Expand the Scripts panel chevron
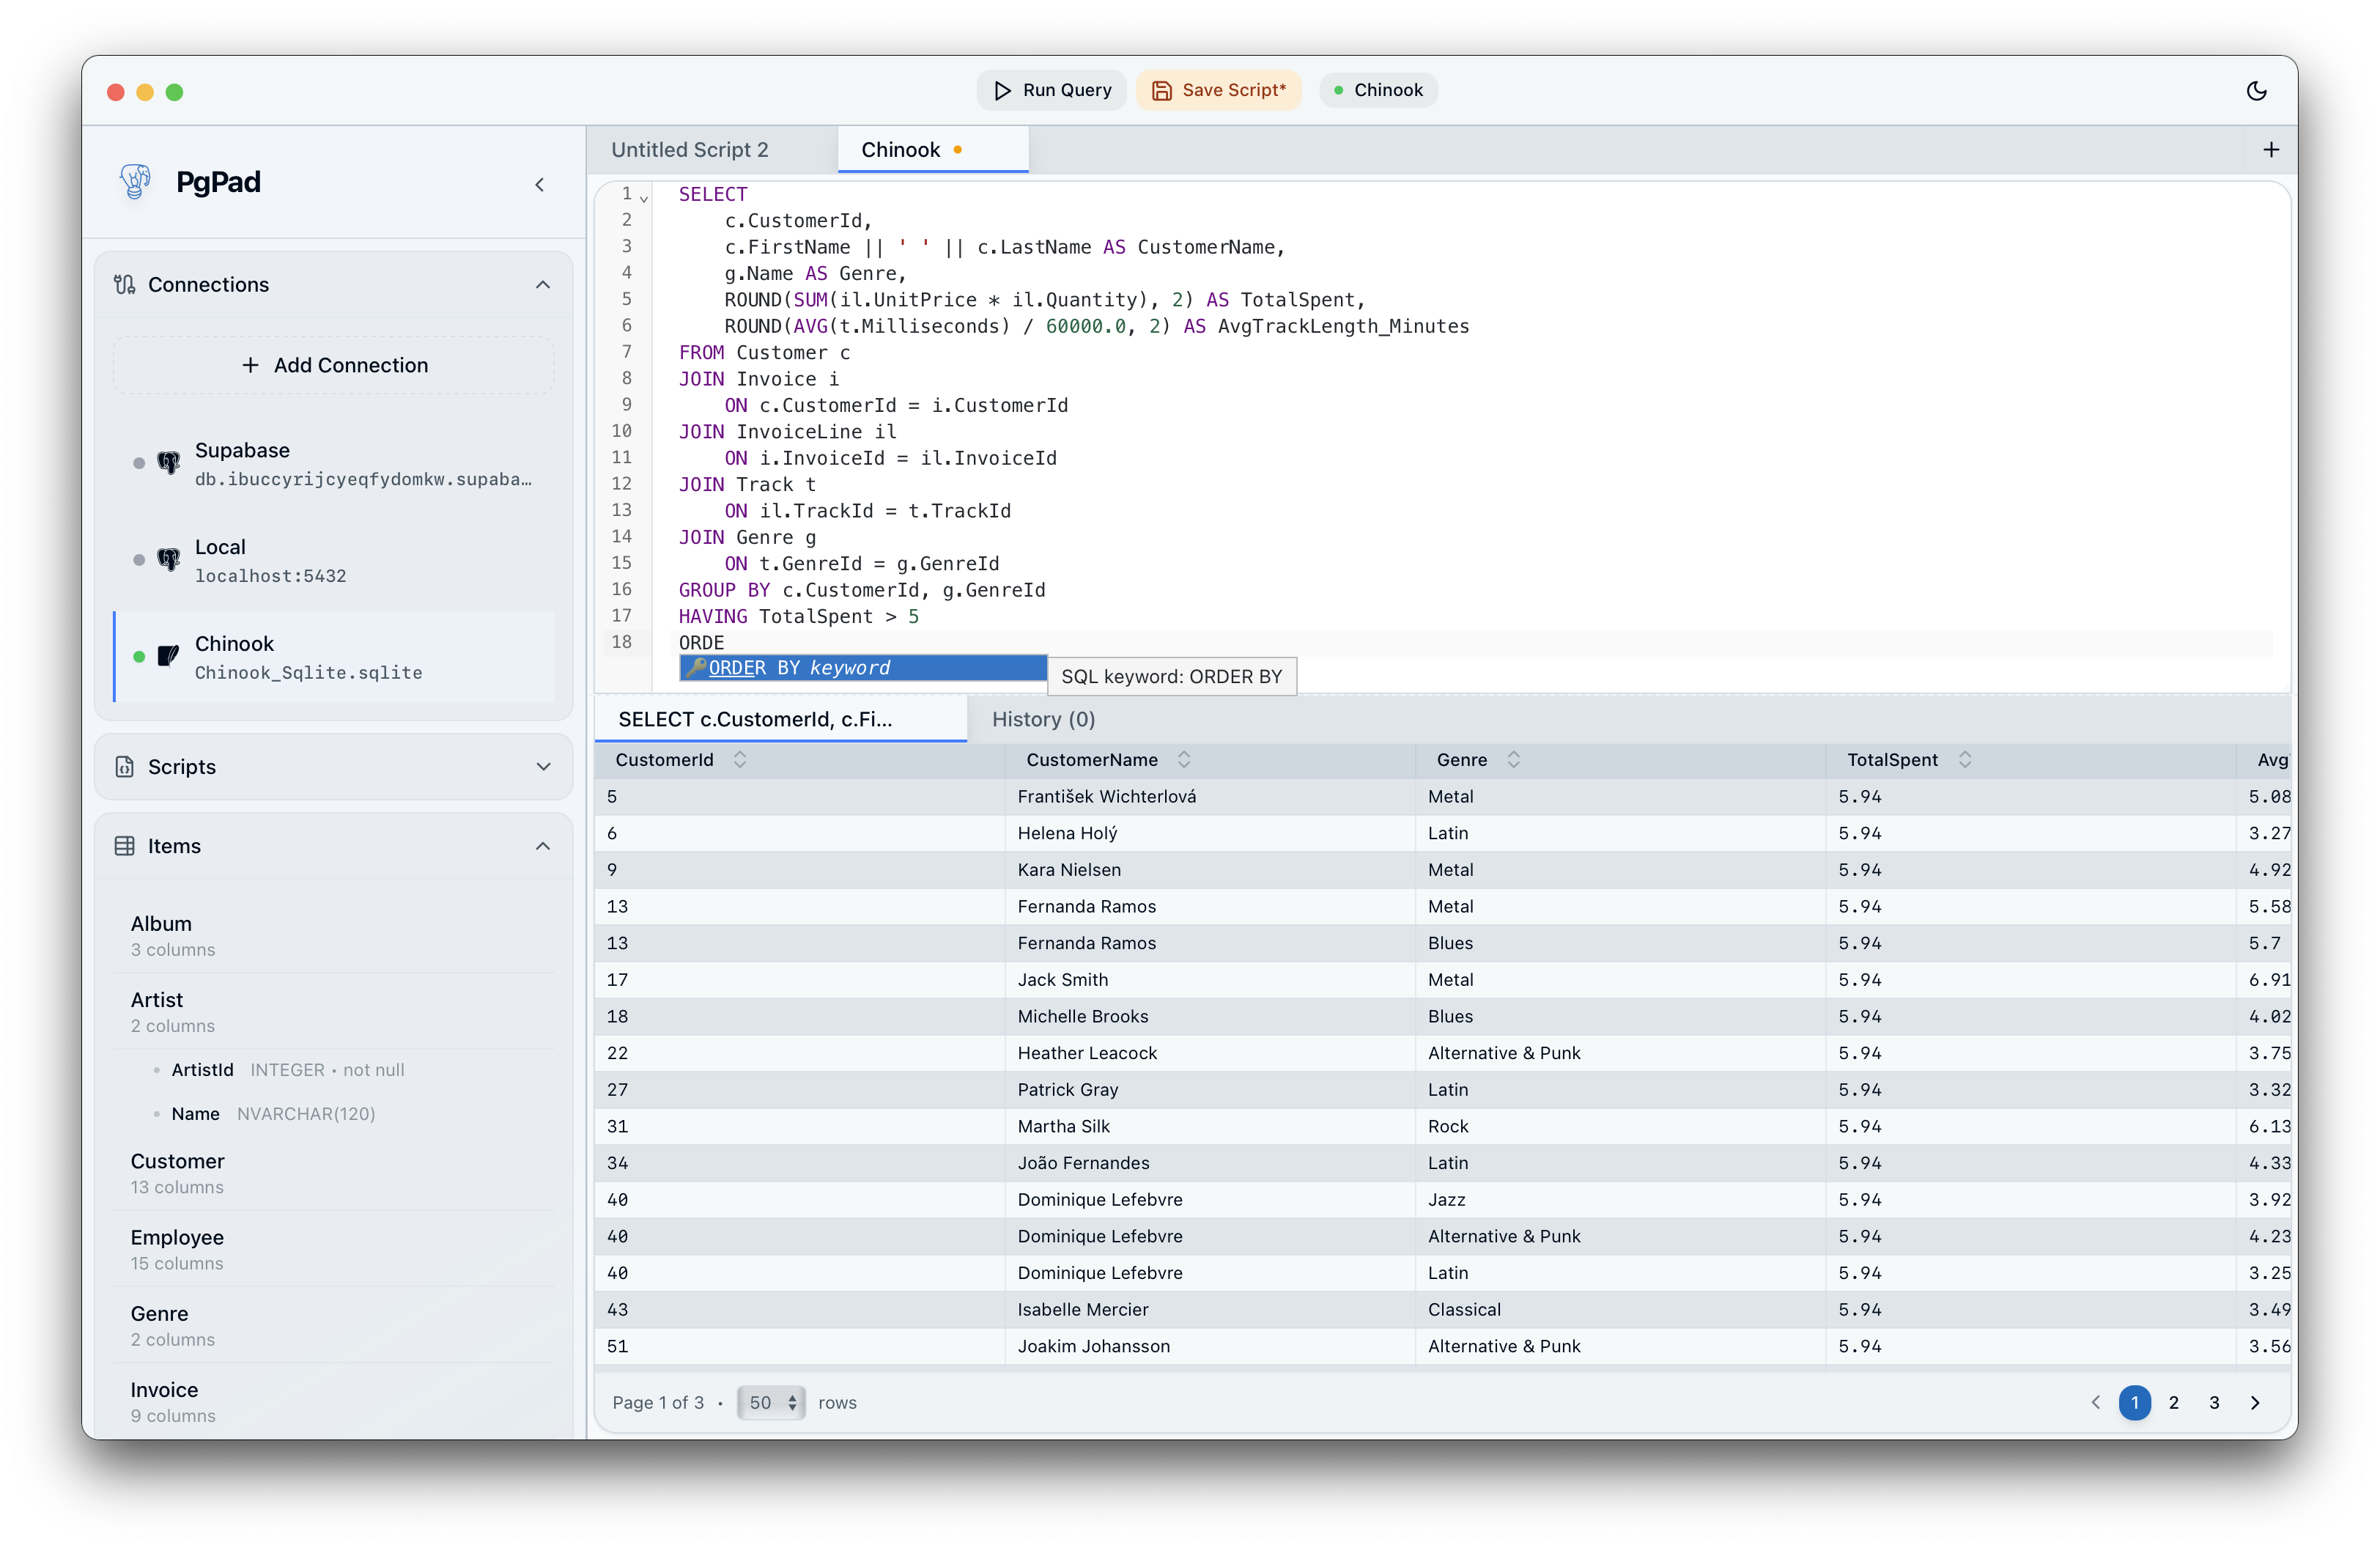Viewport: 2380px width, 1548px height. coord(543,767)
